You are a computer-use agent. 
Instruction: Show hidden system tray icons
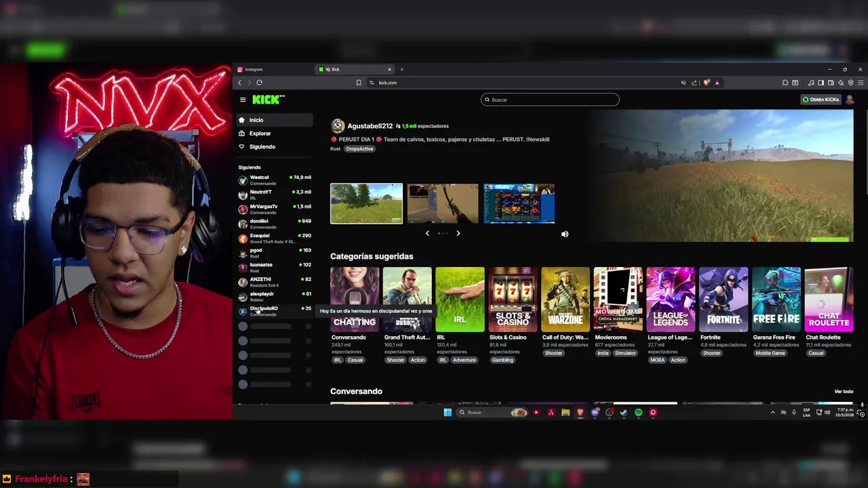(x=772, y=412)
